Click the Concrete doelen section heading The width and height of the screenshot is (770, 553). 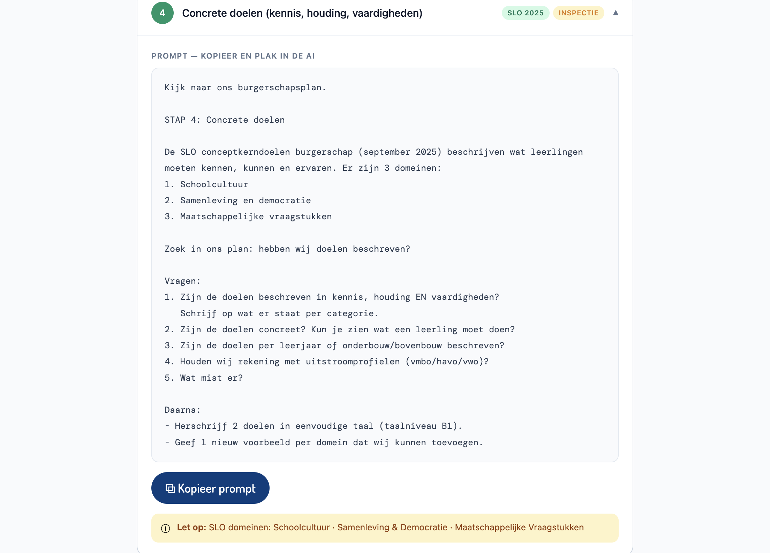(x=302, y=13)
